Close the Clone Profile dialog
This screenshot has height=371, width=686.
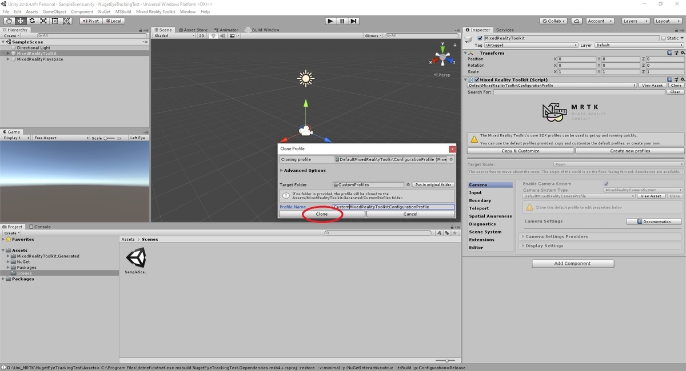tap(452, 149)
